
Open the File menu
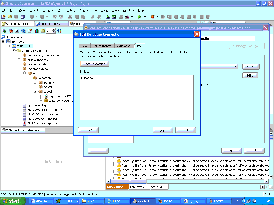tap(4, 10)
